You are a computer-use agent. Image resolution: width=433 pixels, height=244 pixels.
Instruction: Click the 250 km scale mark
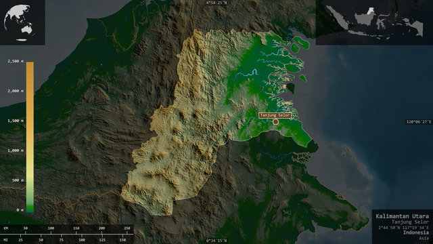127,228
